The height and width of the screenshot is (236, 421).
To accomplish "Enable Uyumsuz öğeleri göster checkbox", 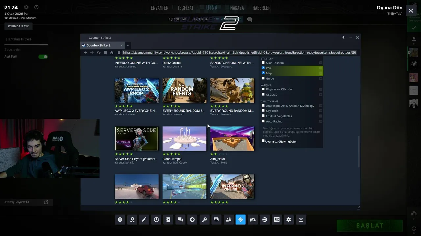I will [263, 141].
